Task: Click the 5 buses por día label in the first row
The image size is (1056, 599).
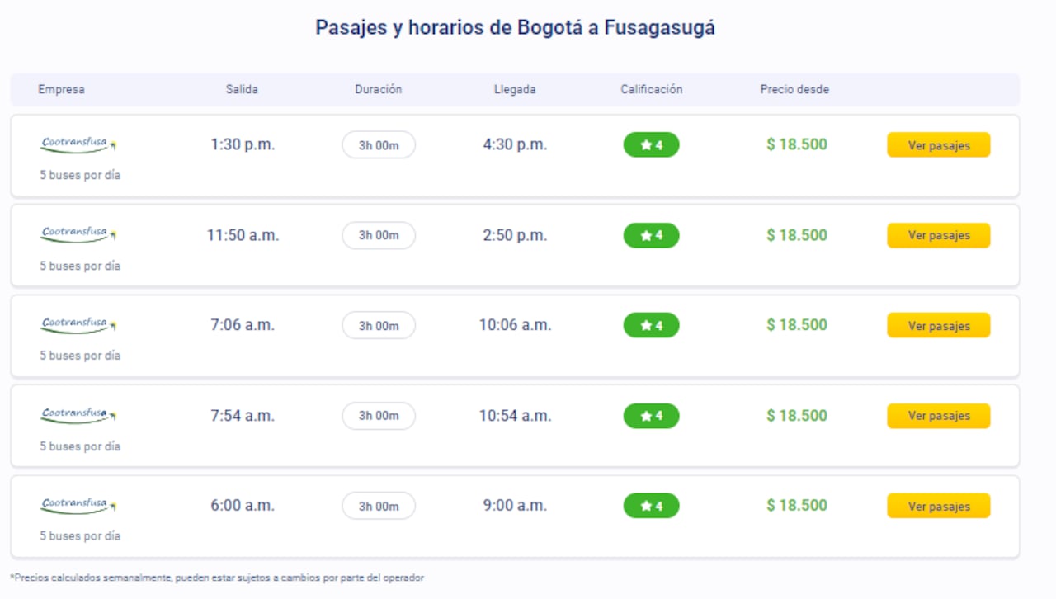Action: point(79,175)
